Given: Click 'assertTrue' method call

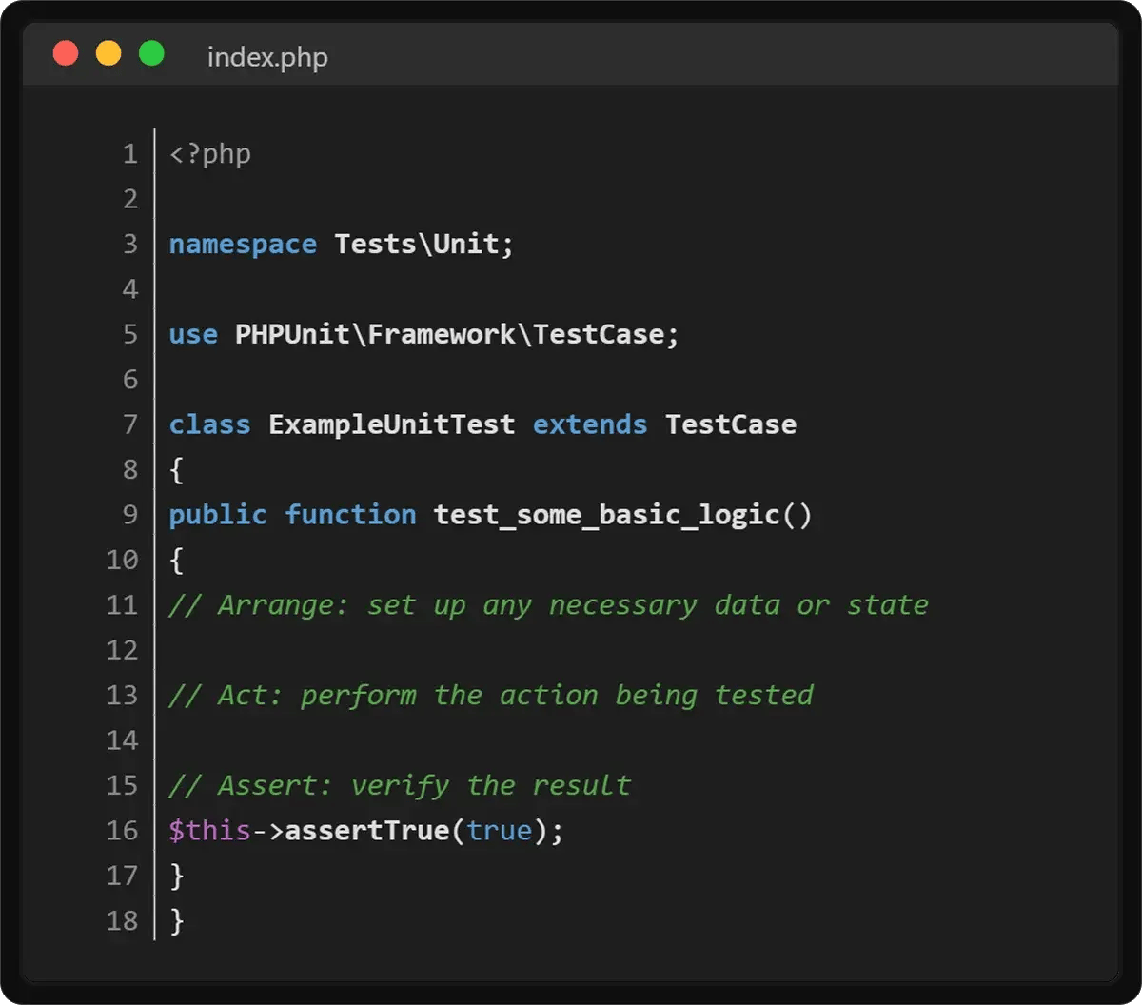Looking at the screenshot, I should [x=367, y=831].
